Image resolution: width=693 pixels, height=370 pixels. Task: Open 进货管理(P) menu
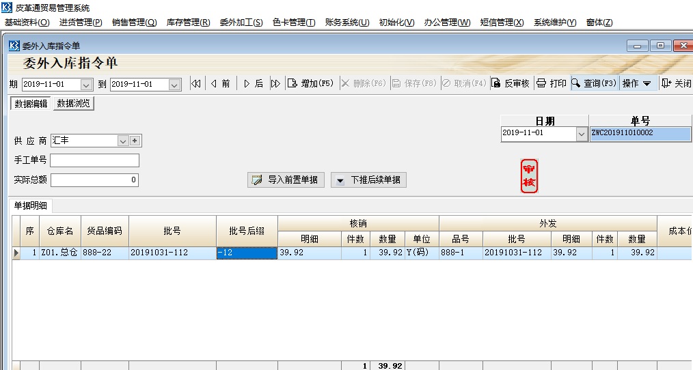coord(81,23)
